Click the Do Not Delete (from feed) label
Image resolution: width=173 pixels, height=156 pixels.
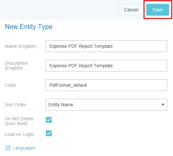tap(19, 121)
